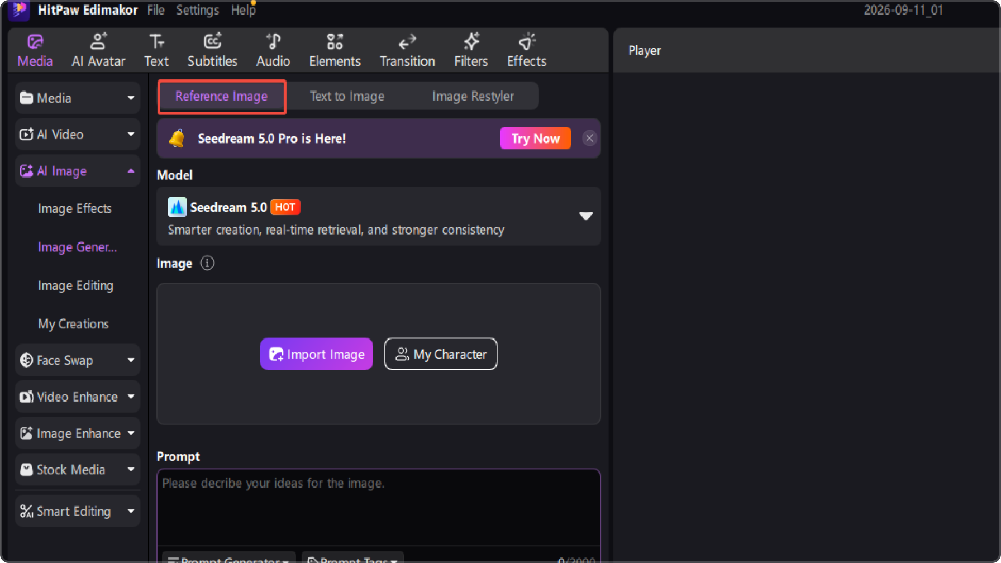Select Image Editing in the sidebar
Screen dimensions: 1001x563
[x=75, y=286]
